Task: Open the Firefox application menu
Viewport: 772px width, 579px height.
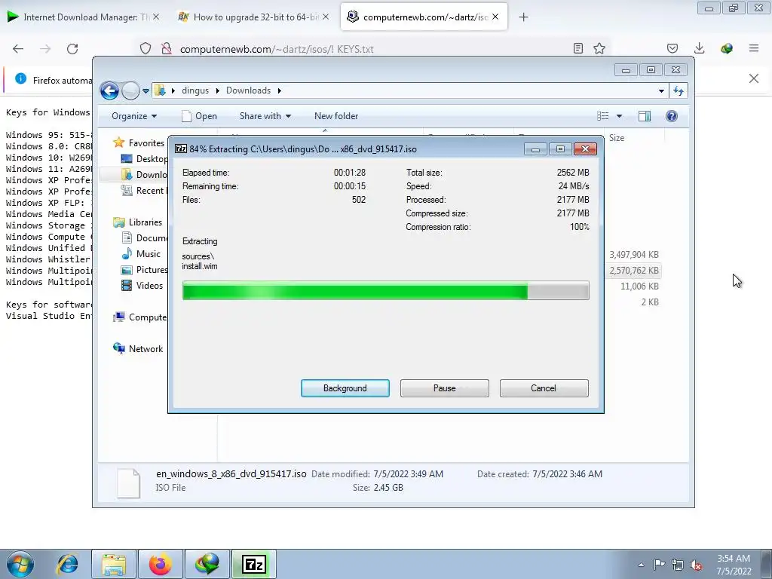Action: coord(754,48)
